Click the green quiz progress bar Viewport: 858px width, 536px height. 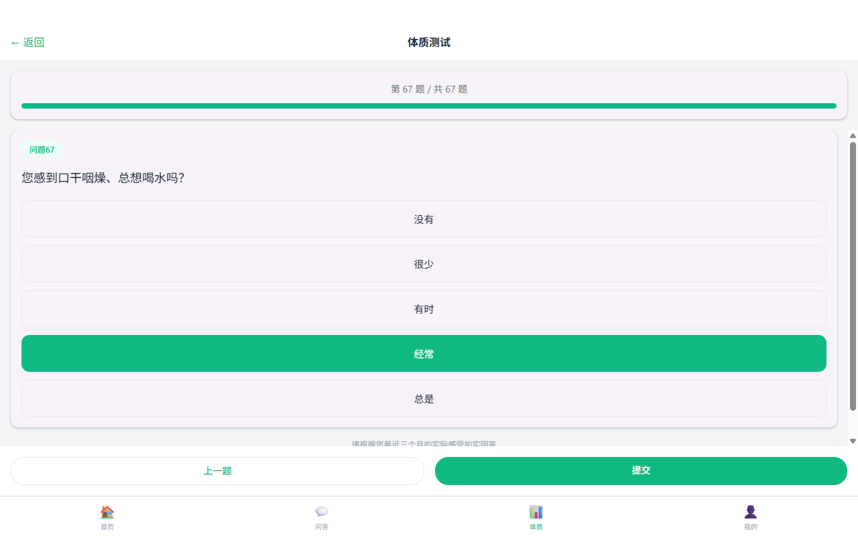[429, 106]
